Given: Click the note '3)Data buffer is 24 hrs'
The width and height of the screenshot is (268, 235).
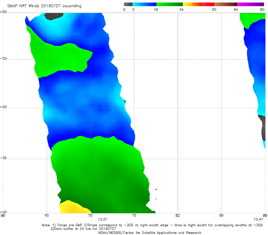Looking at the screenshot, I should [x=83, y=229].
